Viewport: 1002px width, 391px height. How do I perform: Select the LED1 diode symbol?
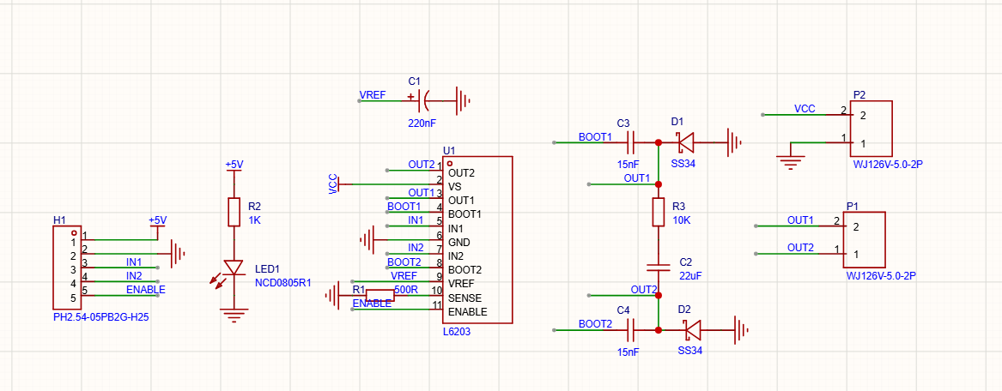pyautogui.click(x=234, y=268)
